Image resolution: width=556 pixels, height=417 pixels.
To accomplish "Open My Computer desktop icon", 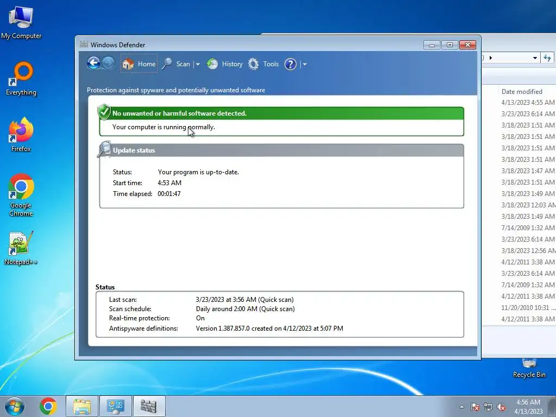I will 21,23.
